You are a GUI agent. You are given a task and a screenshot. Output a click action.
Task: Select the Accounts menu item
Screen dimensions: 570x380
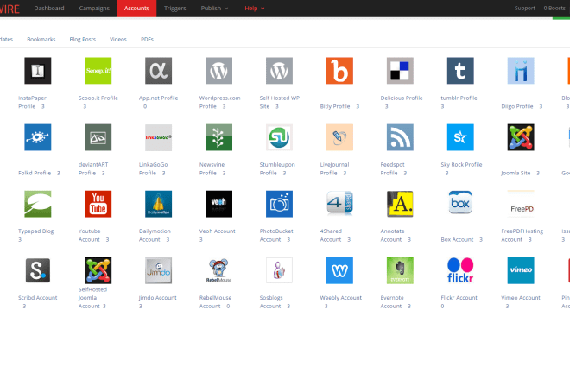pos(136,9)
